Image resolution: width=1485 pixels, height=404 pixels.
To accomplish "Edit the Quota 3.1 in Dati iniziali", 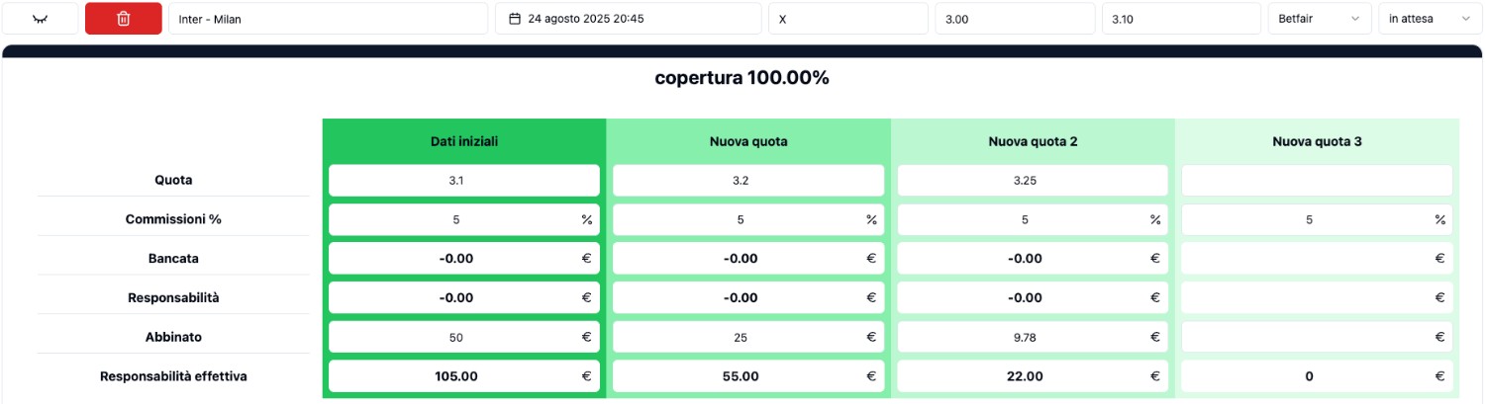I will coord(464,181).
